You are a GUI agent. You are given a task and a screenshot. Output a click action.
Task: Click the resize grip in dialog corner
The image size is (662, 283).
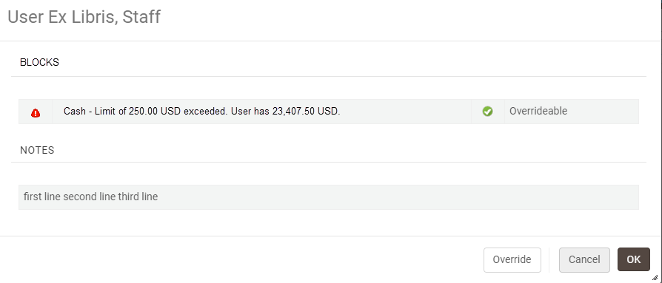click(655, 276)
